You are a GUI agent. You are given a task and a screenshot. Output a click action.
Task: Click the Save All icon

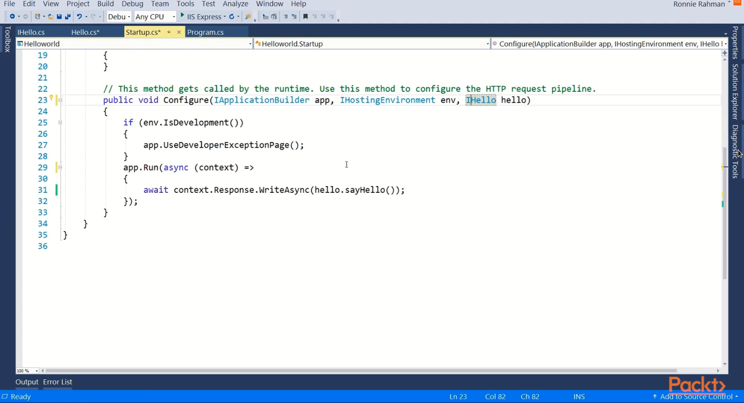tap(68, 16)
